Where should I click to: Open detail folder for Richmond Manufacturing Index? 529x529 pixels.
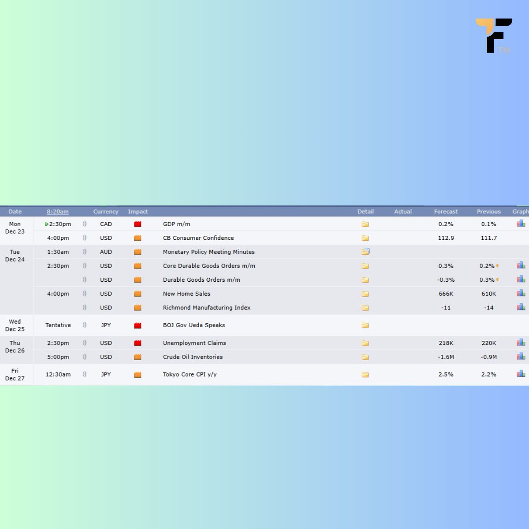(x=365, y=308)
